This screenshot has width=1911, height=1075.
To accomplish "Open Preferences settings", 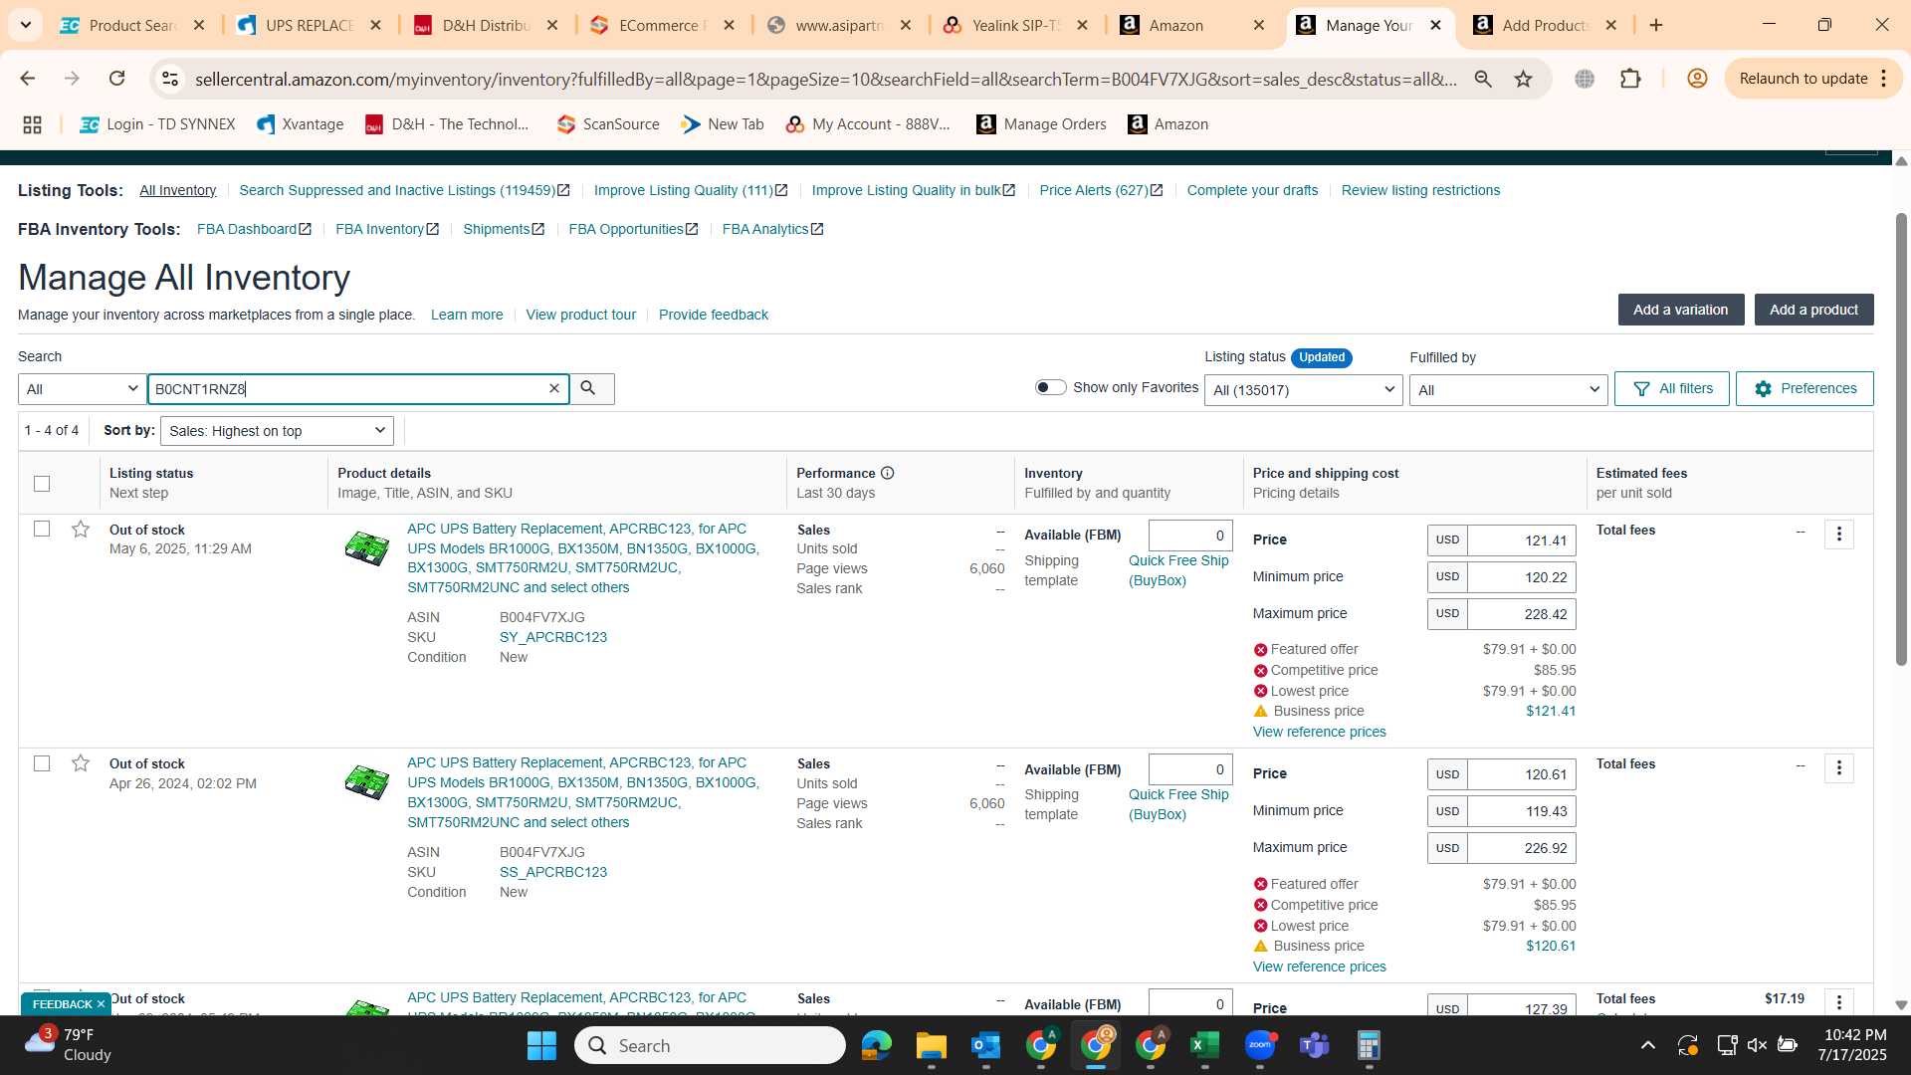I will click(x=1805, y=389).
